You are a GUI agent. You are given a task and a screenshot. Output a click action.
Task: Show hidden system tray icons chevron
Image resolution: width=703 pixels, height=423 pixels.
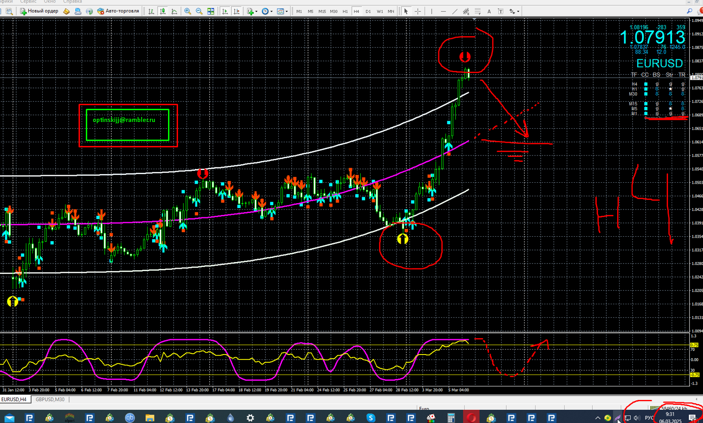[598, 418]
